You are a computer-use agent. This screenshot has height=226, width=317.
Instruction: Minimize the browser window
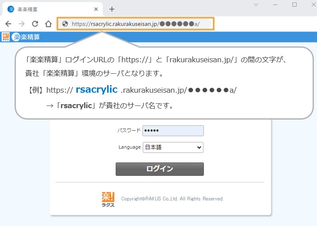tap(275, 4)
